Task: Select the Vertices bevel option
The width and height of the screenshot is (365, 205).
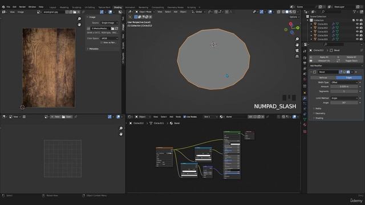Action: (x=323, y=77)
